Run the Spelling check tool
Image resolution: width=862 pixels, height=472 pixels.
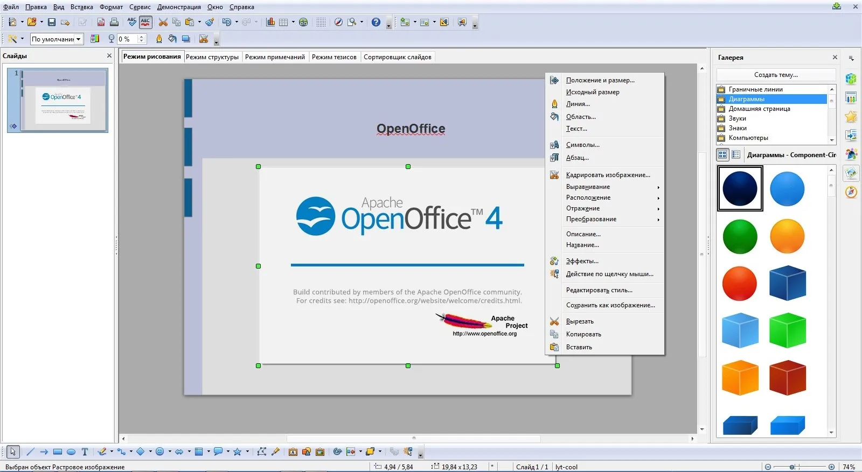[132, 22]
